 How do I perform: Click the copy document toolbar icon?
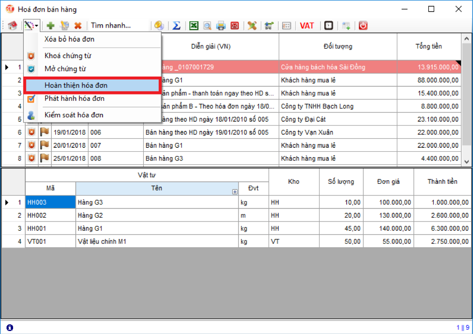coord(65,26)
